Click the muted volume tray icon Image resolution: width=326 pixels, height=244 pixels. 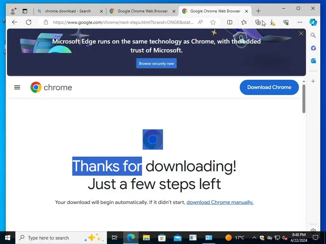pyautogui.click(x=285, y=238)
